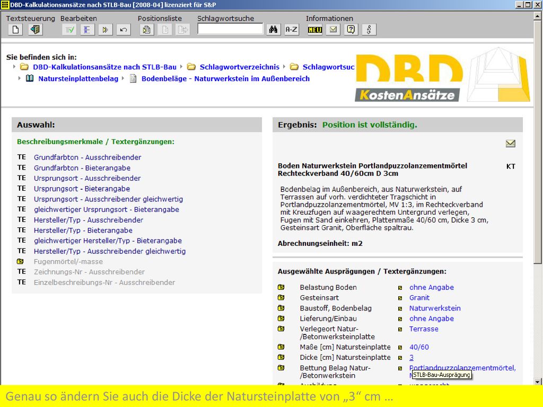543x407 pixels.
Task: Click the KT label in the result panel
Action: 511,166
